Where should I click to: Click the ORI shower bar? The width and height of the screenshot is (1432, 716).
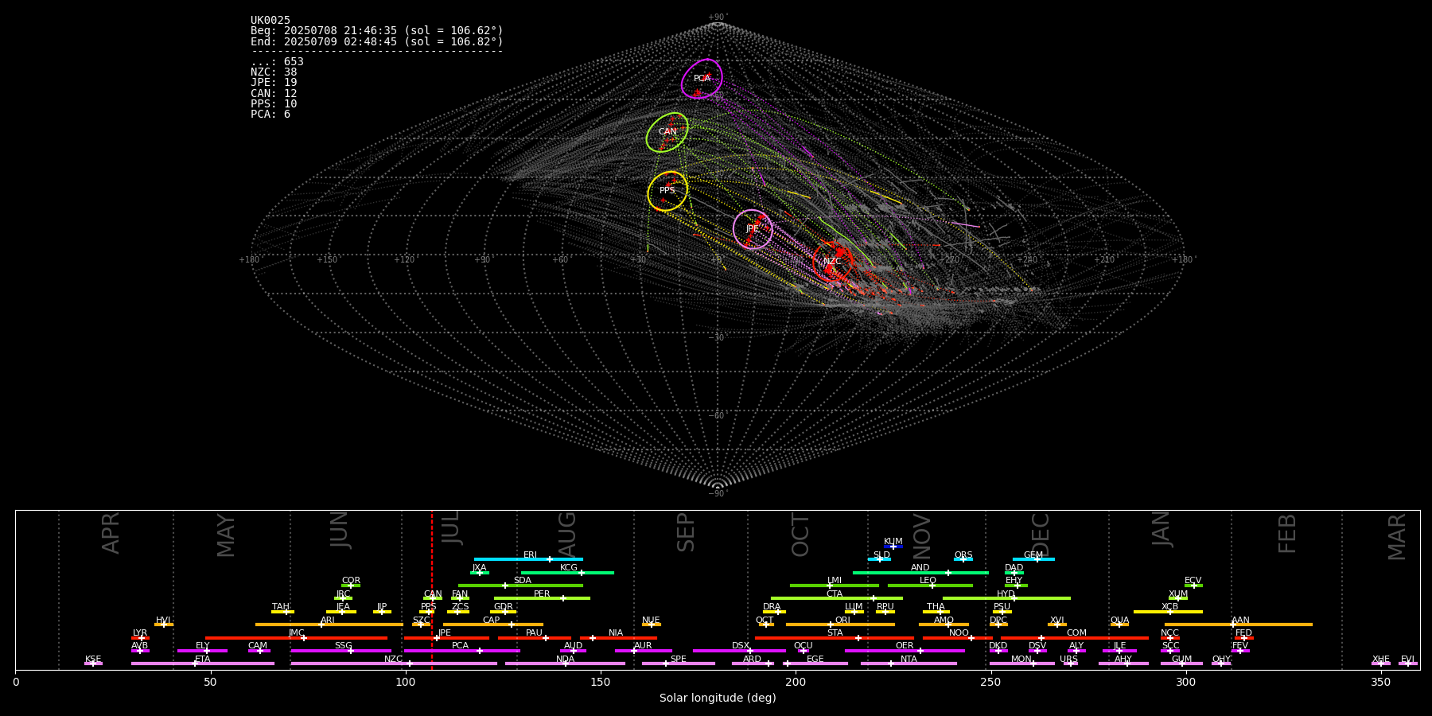click(840, 625)
